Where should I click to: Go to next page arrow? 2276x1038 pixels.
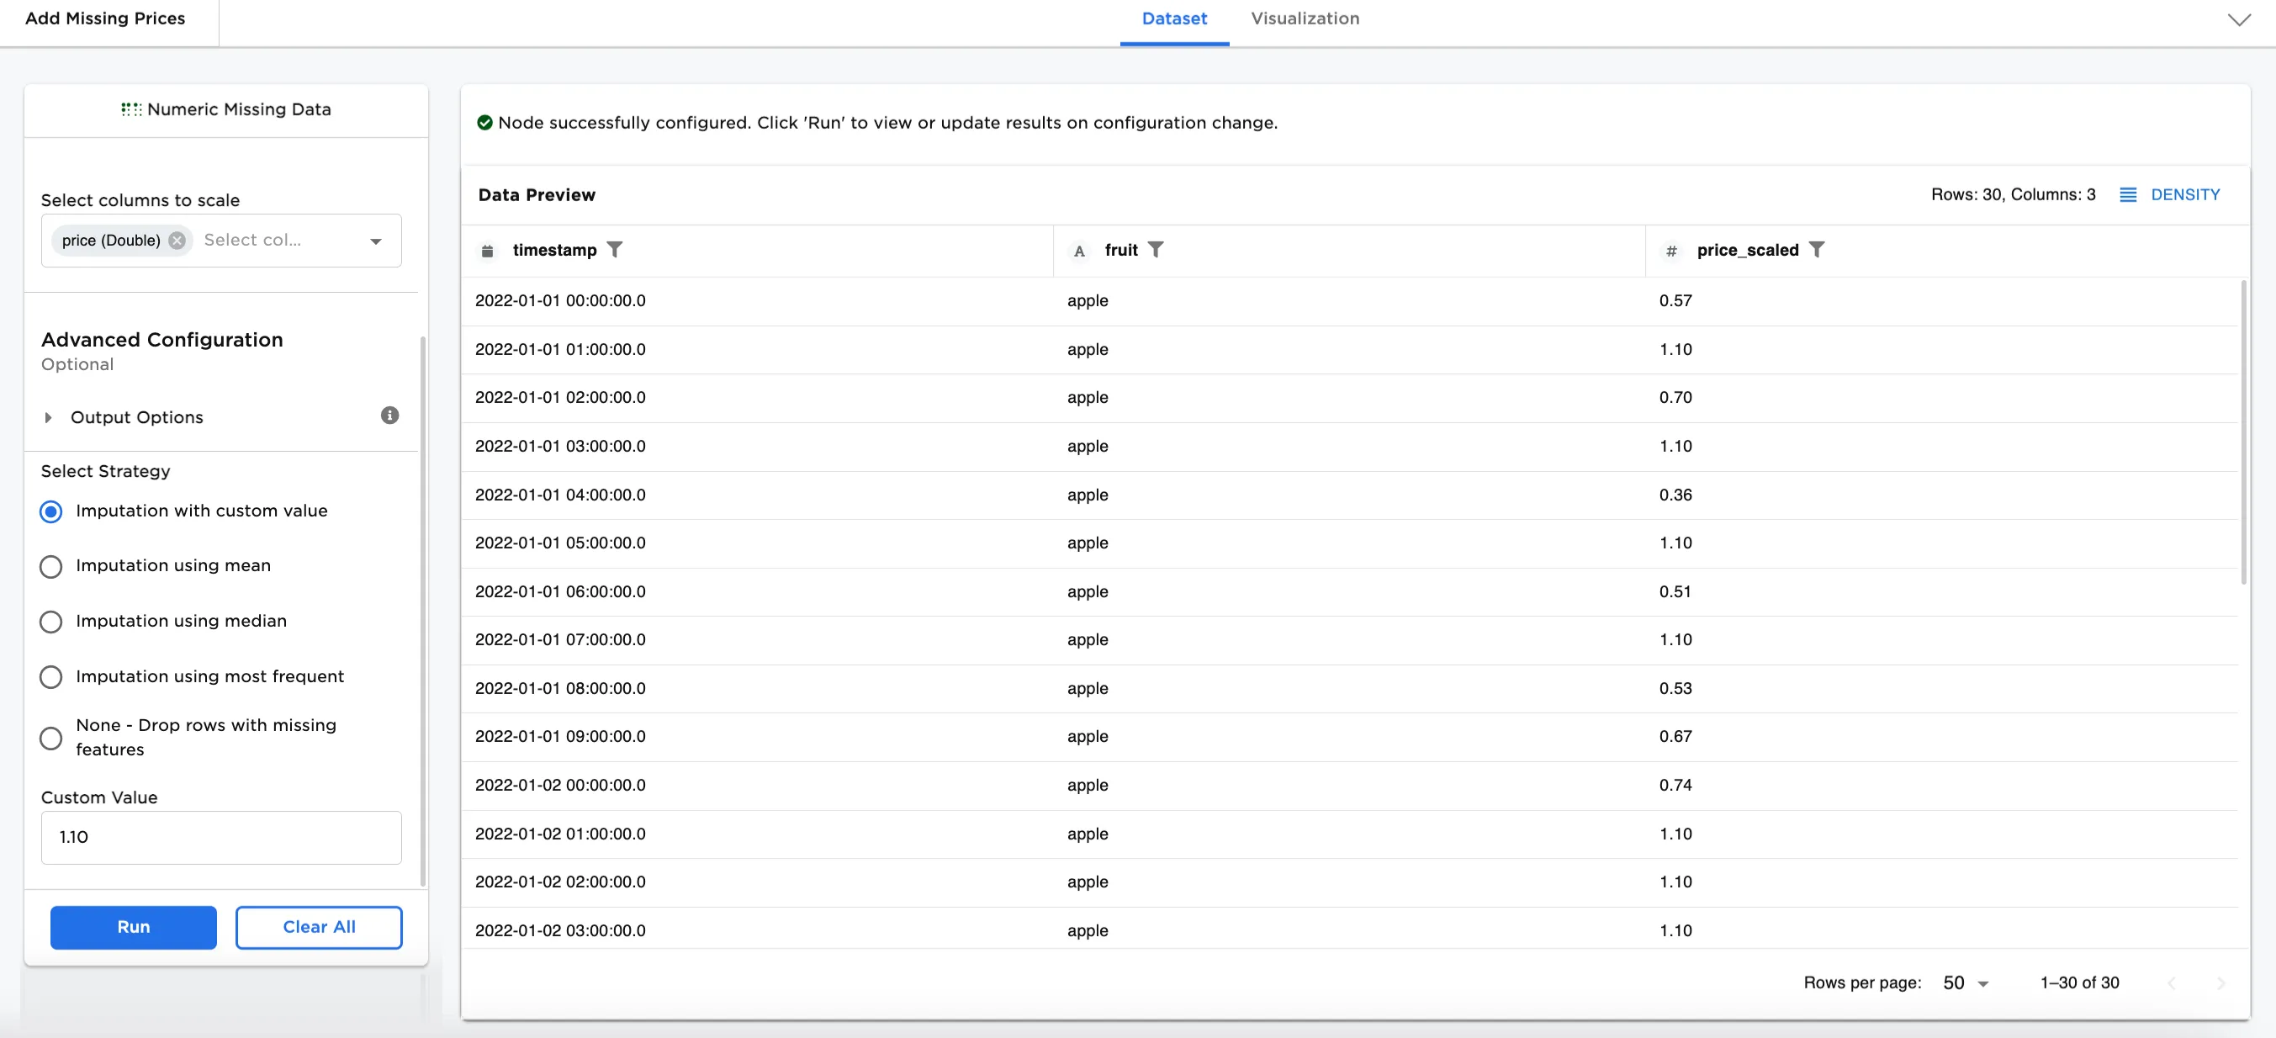pyautogui.click(x=2220, y=982)
